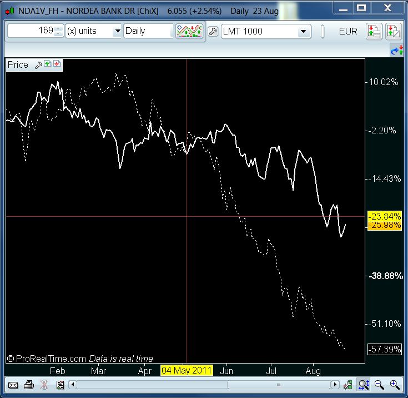Click the Aug label on time axis
Viewport: 408px width, 398px height.
tap(313, 371)
